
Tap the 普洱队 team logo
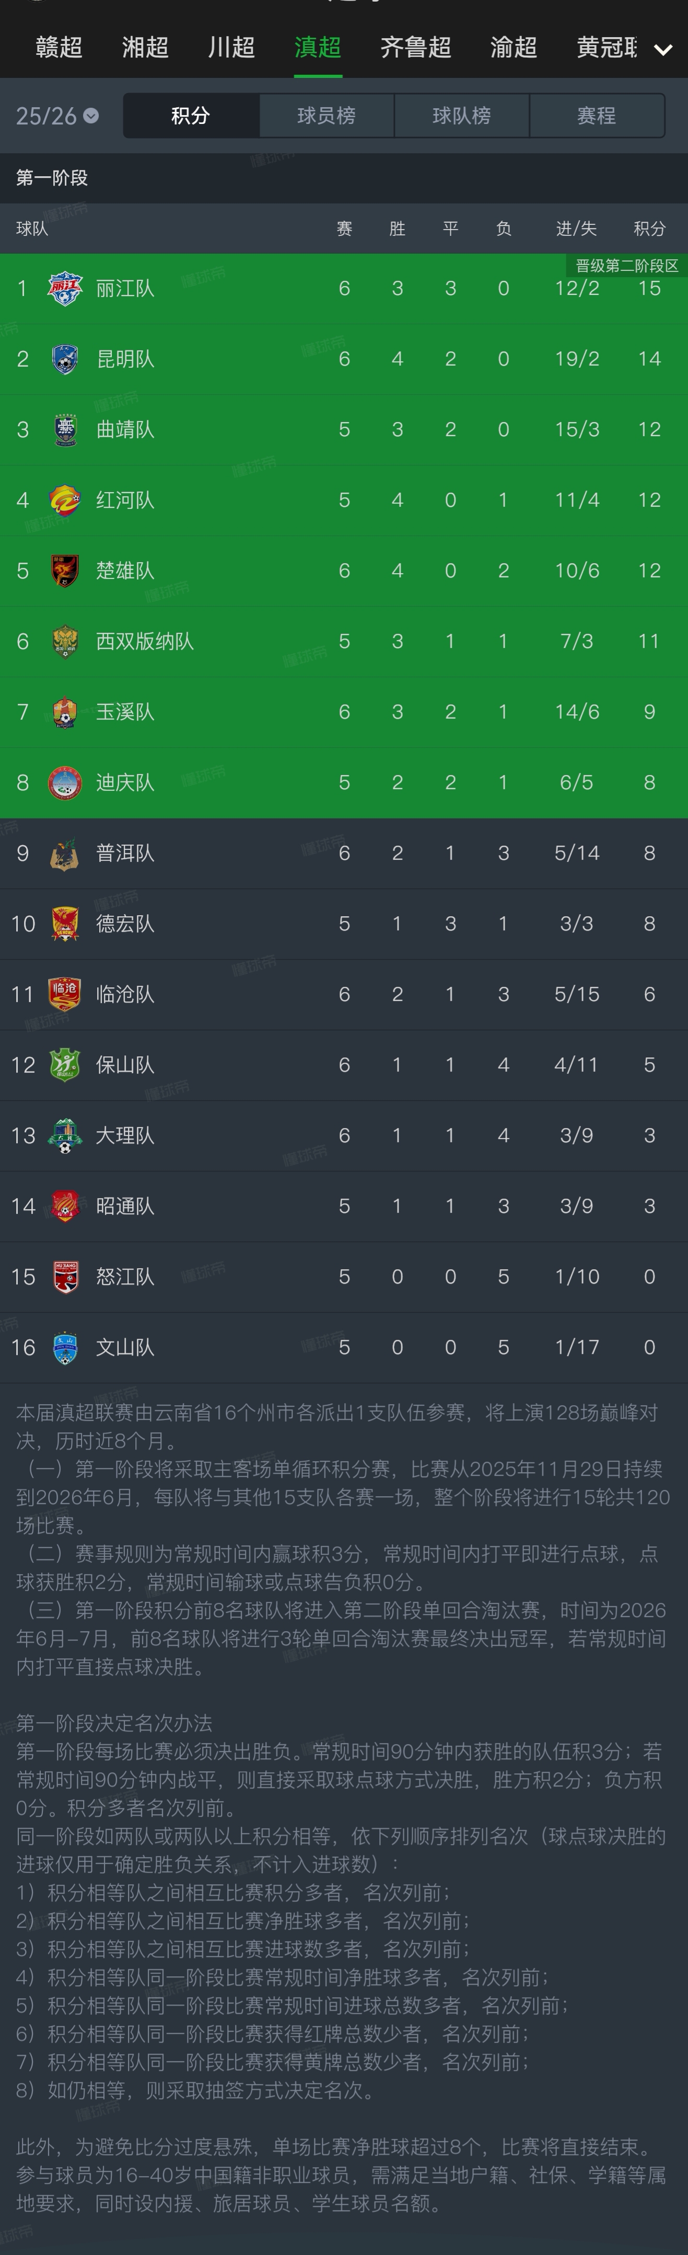click(65, 853)
